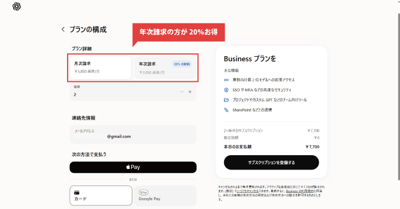Increase seat count with plus button

(190, 92)
